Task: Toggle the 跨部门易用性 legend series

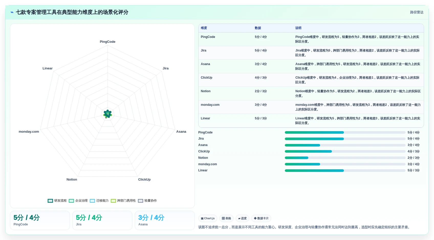Action: [123, 201]
